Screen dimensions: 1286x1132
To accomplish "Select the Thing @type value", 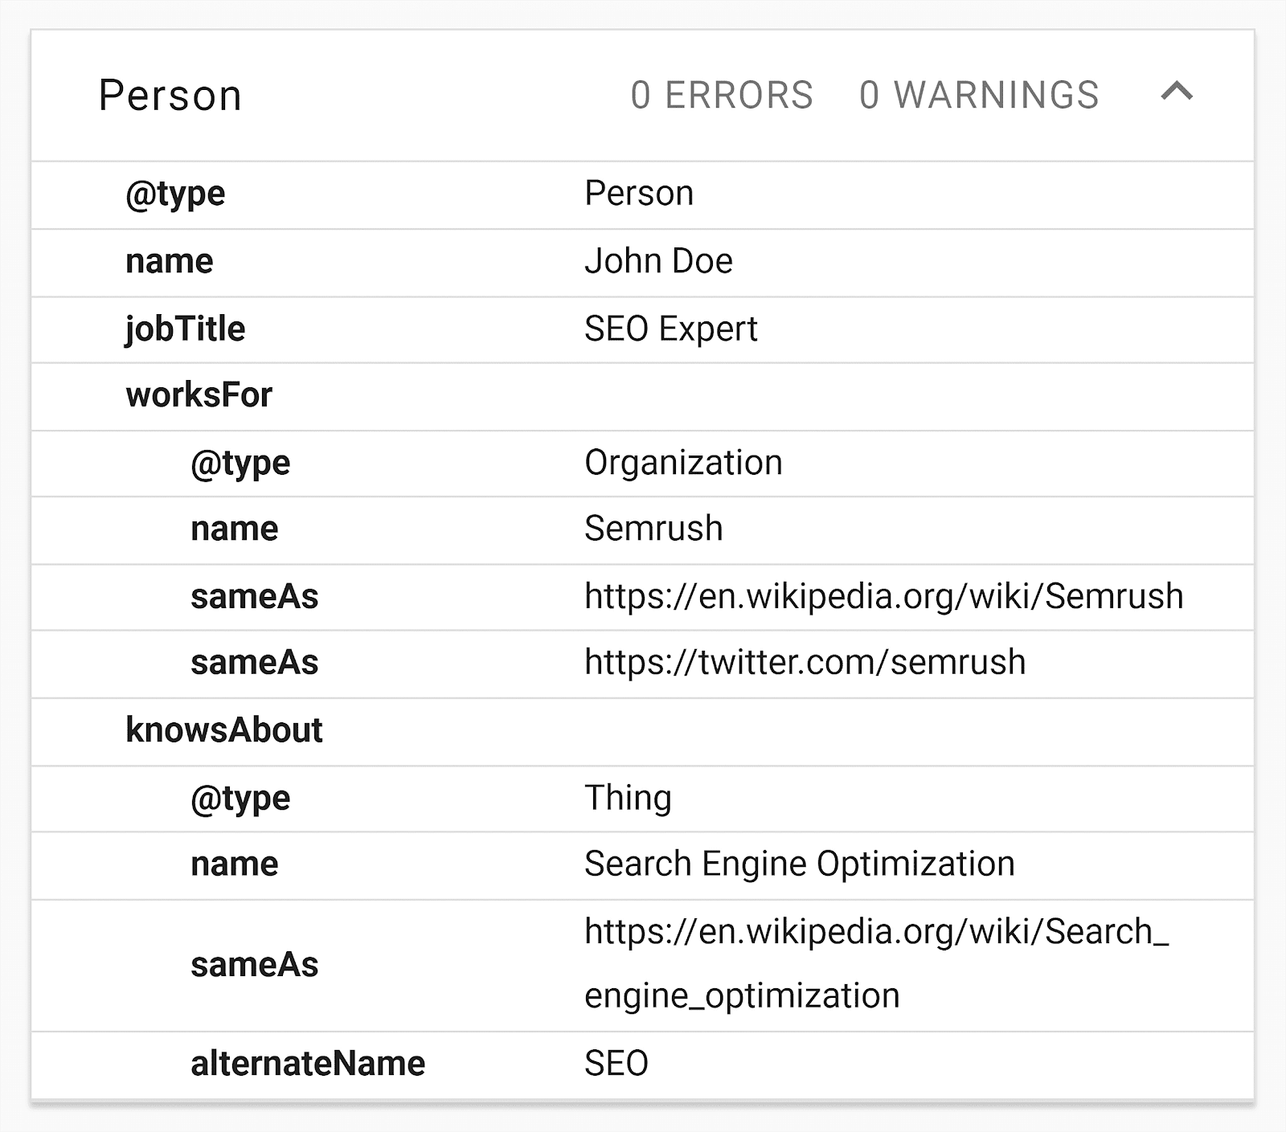I will pyautogui.click(x=628, y=798).
